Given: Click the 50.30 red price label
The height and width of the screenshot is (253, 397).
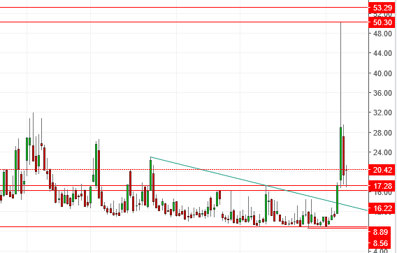Looking at the screenshot, I should 382,22.
